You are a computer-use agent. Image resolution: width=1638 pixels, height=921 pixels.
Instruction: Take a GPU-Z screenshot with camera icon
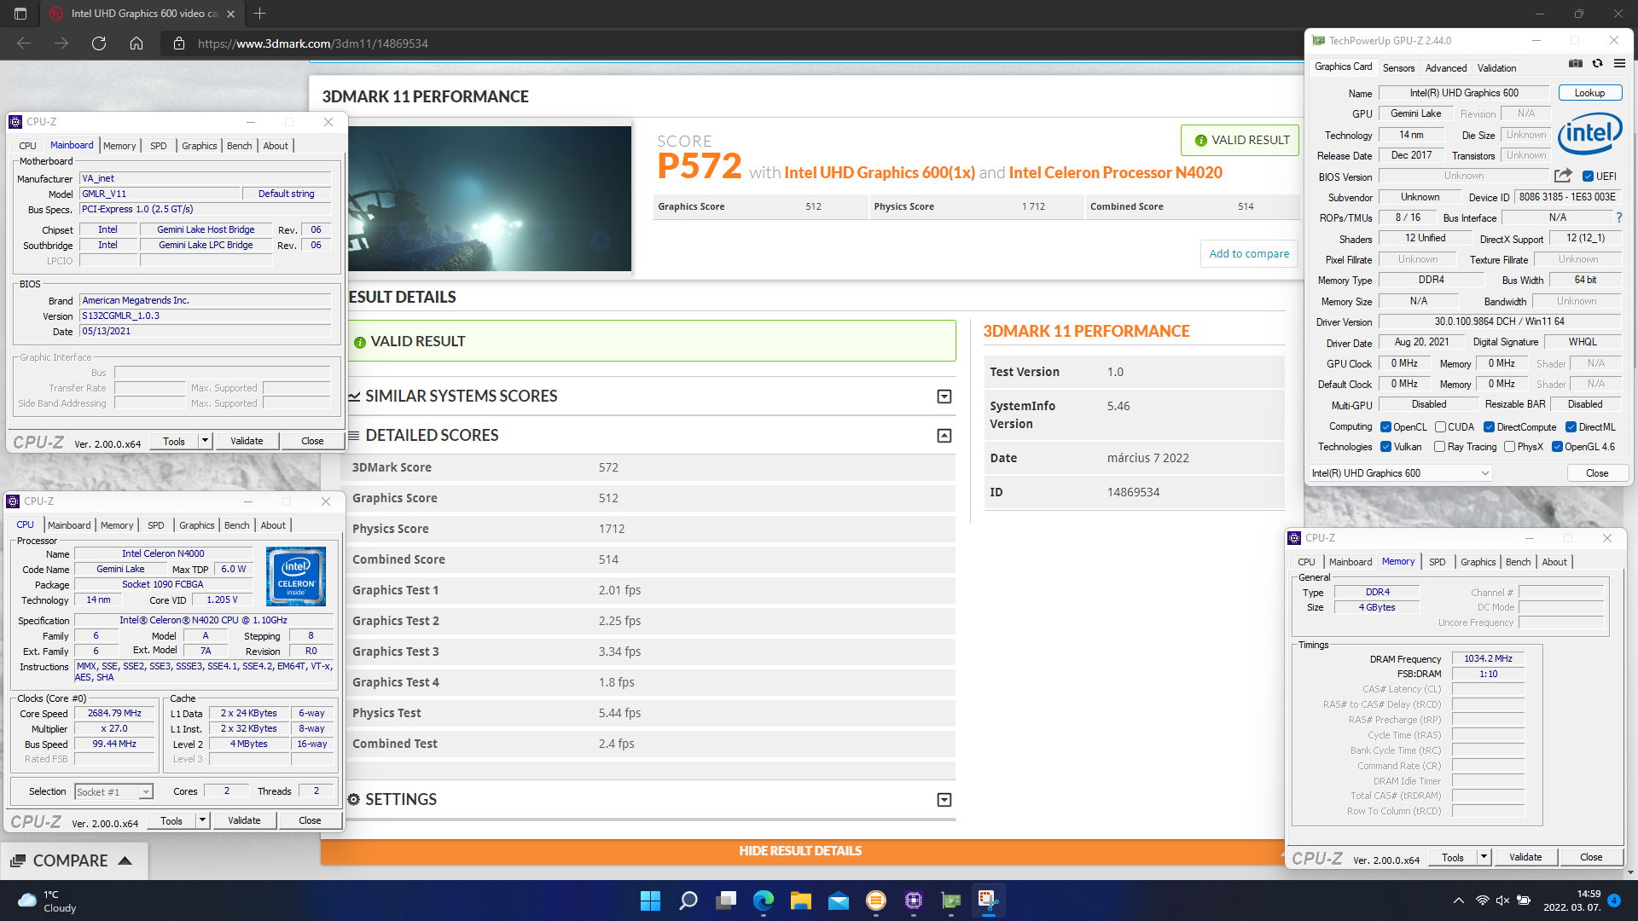(x=1576, y=63)
